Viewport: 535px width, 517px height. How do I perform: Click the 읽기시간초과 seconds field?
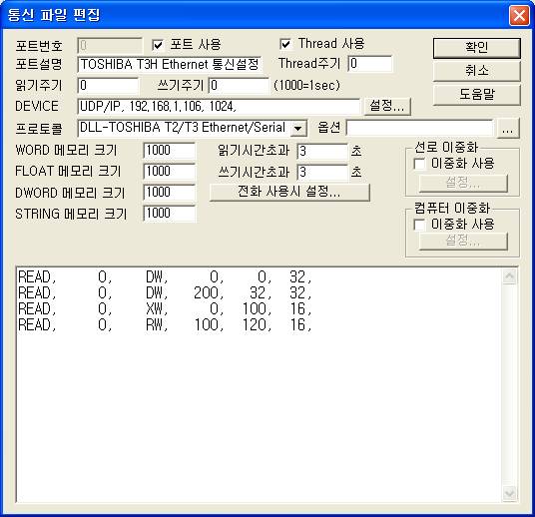point(322,151)
